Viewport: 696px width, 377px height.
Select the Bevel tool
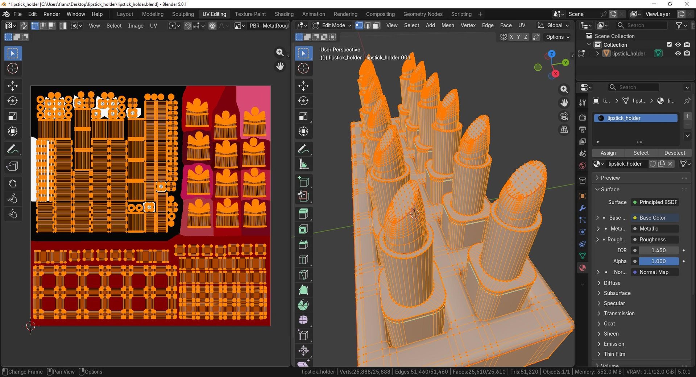click(303, 244)
